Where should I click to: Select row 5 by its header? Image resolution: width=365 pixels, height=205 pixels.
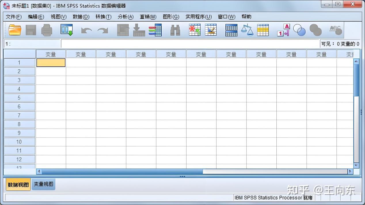pyautogui.click(x=19, y=97)
